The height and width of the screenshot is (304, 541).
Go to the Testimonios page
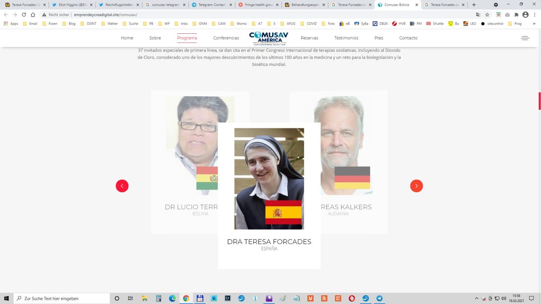(346, 38)
